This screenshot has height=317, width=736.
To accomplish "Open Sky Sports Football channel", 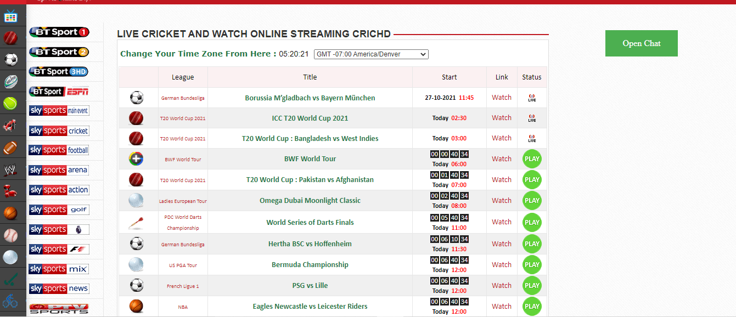I will pyautogui.click(x=59, y=150).
